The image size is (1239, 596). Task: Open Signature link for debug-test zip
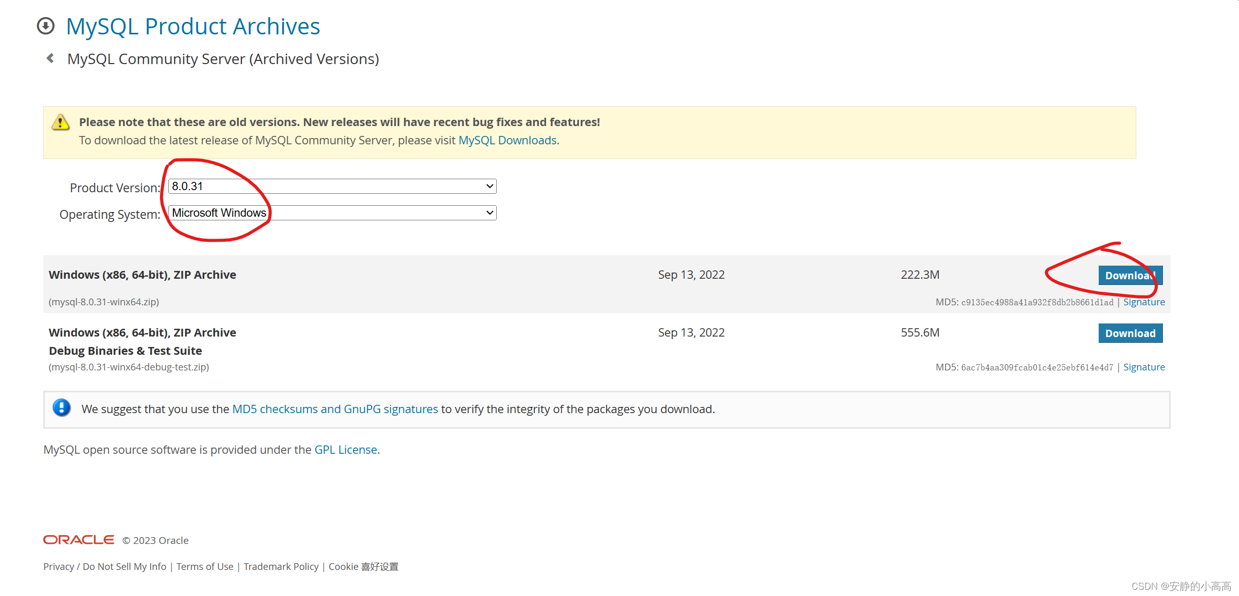(x=1144, y=367)
